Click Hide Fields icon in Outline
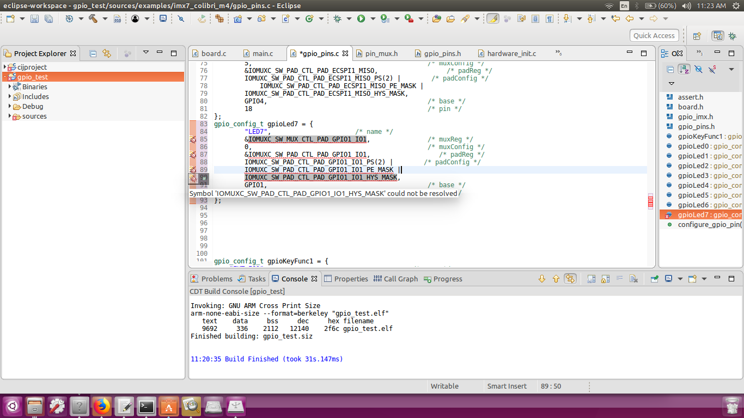The image size is (744, 418). (x=698, y=69)
